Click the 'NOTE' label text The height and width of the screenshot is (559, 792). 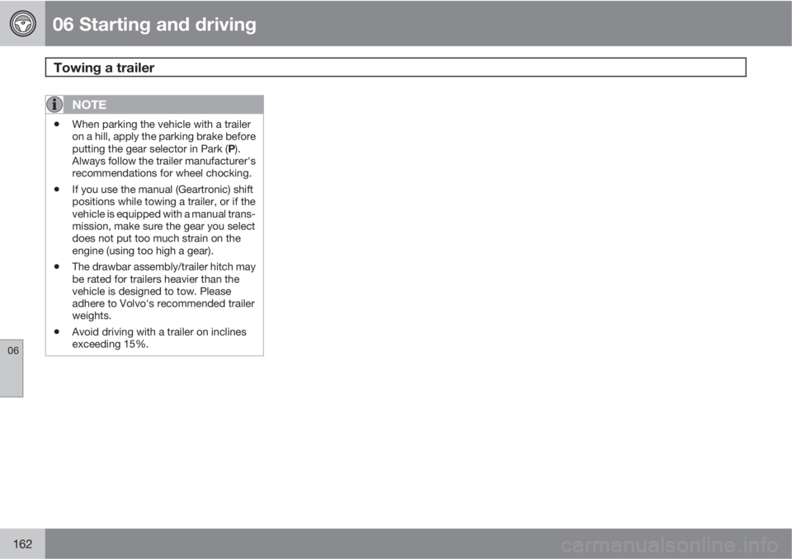click(89, 105)
